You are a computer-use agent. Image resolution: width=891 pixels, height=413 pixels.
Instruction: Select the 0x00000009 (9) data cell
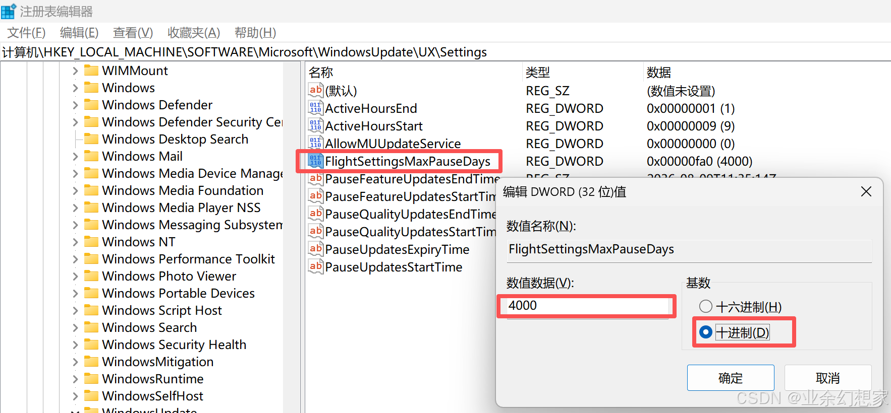[x=691, y=126]
